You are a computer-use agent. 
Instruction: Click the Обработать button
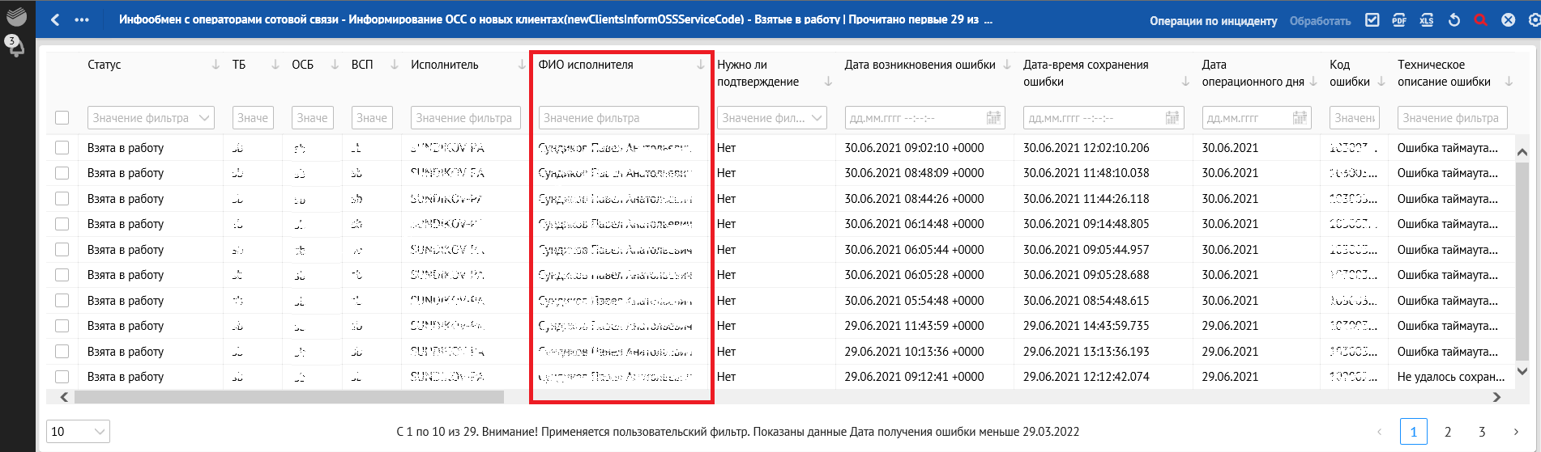[1320, 21]
